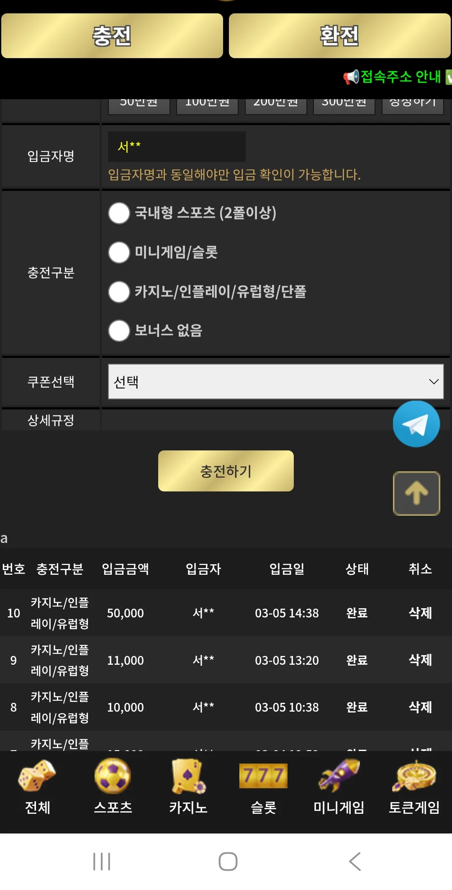Image resolution: width=452 pixels, height=890 pixels.
Task: Switch to the 환전 tab
Action: pyautogui.click(x=339, y=36)
